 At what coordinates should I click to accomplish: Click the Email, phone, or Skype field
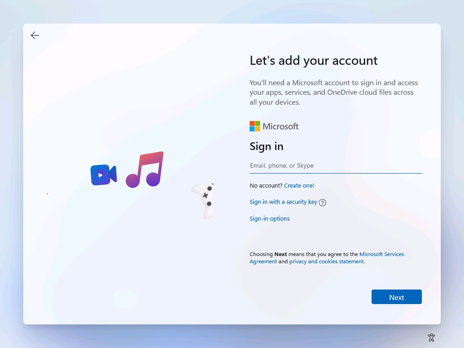[336, 166]
